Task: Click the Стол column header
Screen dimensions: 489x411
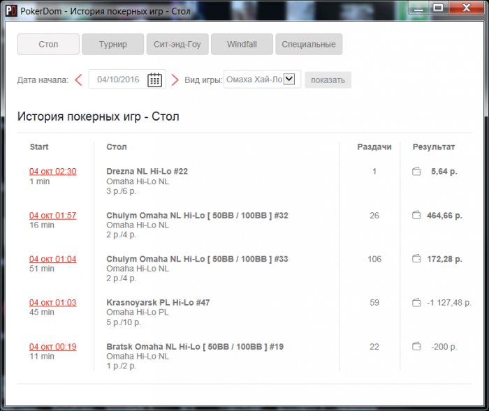Action: [117, 147]
